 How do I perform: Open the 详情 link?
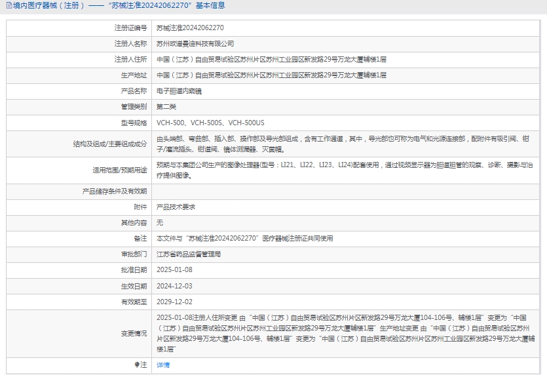(x=163, y=365)
